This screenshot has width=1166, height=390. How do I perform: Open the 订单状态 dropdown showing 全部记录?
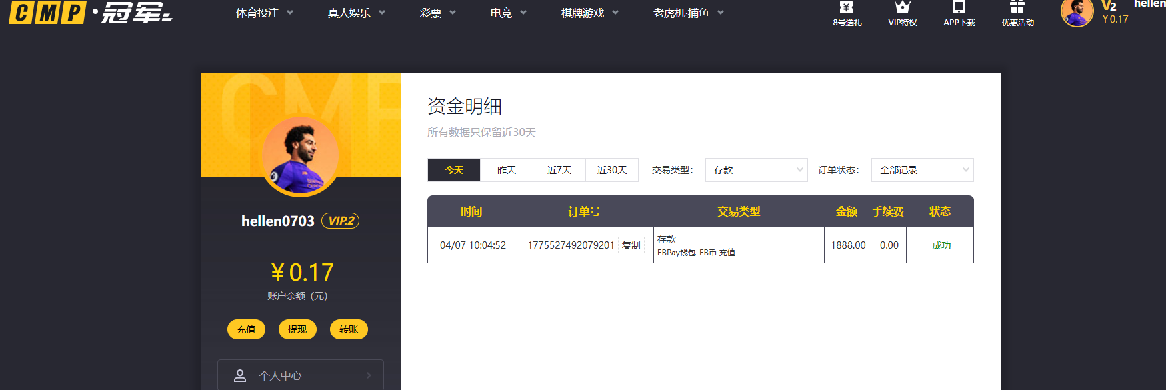click(x=922, y=170)
